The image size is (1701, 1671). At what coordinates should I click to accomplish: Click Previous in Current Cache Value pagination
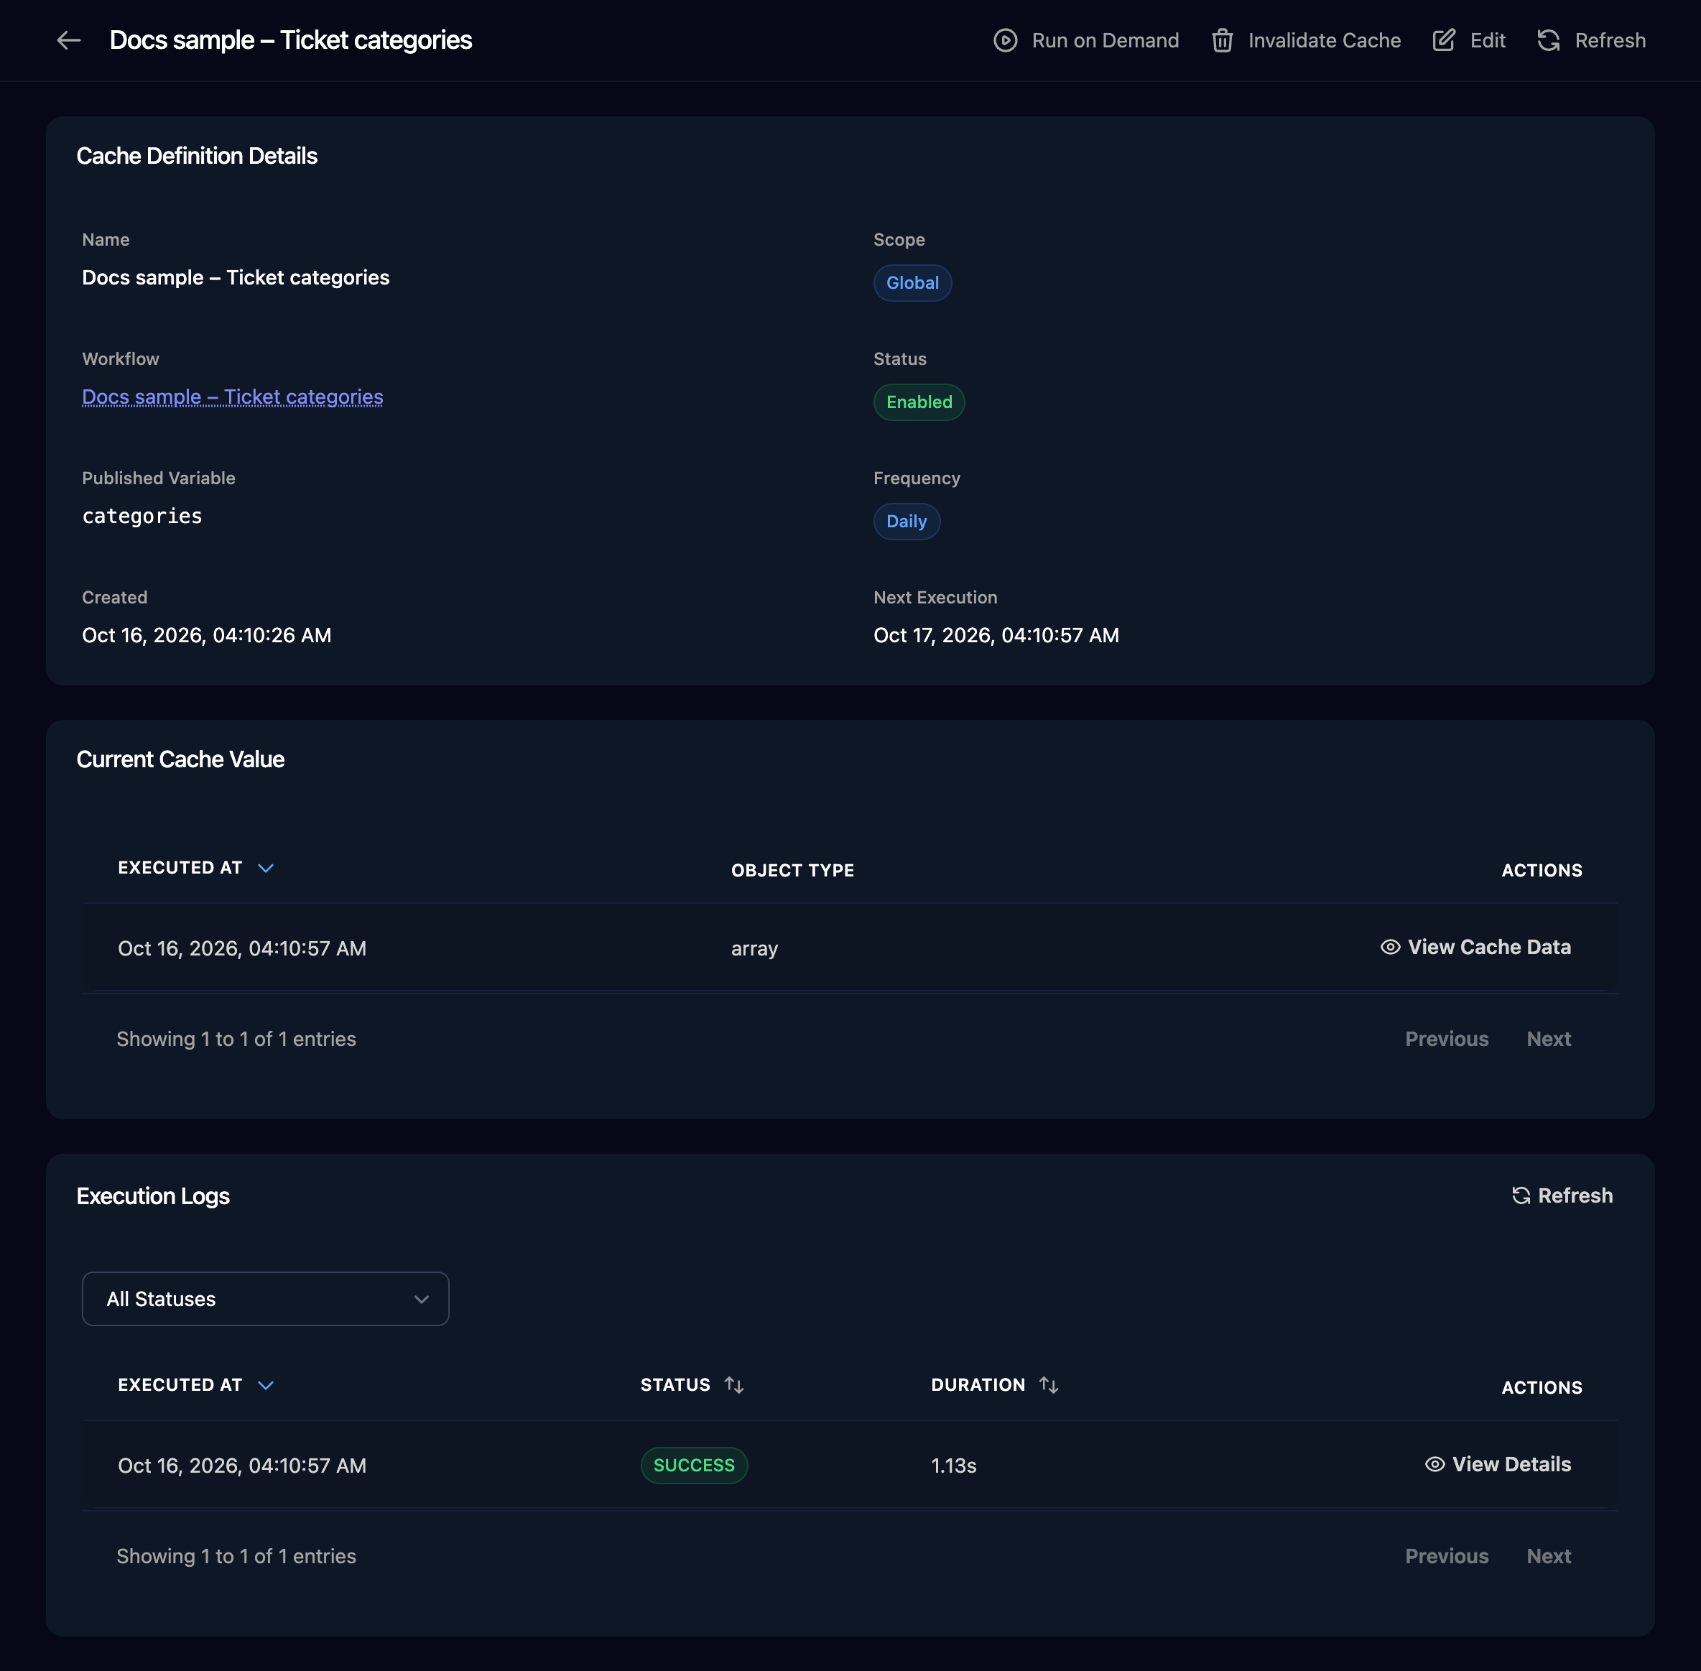click(1447, 1039)
